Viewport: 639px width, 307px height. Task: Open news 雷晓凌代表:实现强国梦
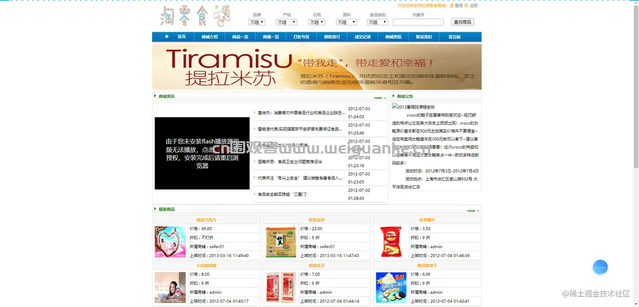tap(300, 129)
